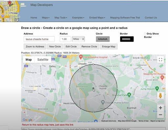Viewport: 168px width, 130px height.
Task: Click the Cheadle Hulme School pin
Action: 103,102
